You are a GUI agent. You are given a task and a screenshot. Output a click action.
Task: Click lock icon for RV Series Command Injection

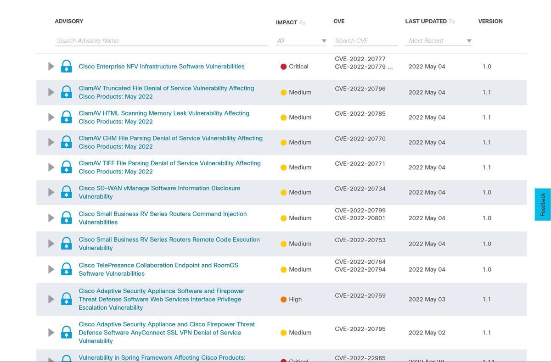point(67,217)
